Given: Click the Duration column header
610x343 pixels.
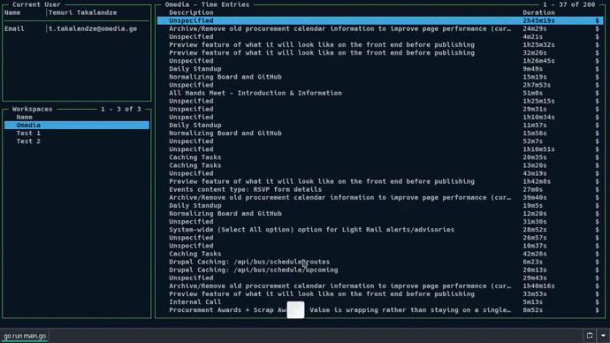Looking at the screenshot, I should [x=538, y=12].
